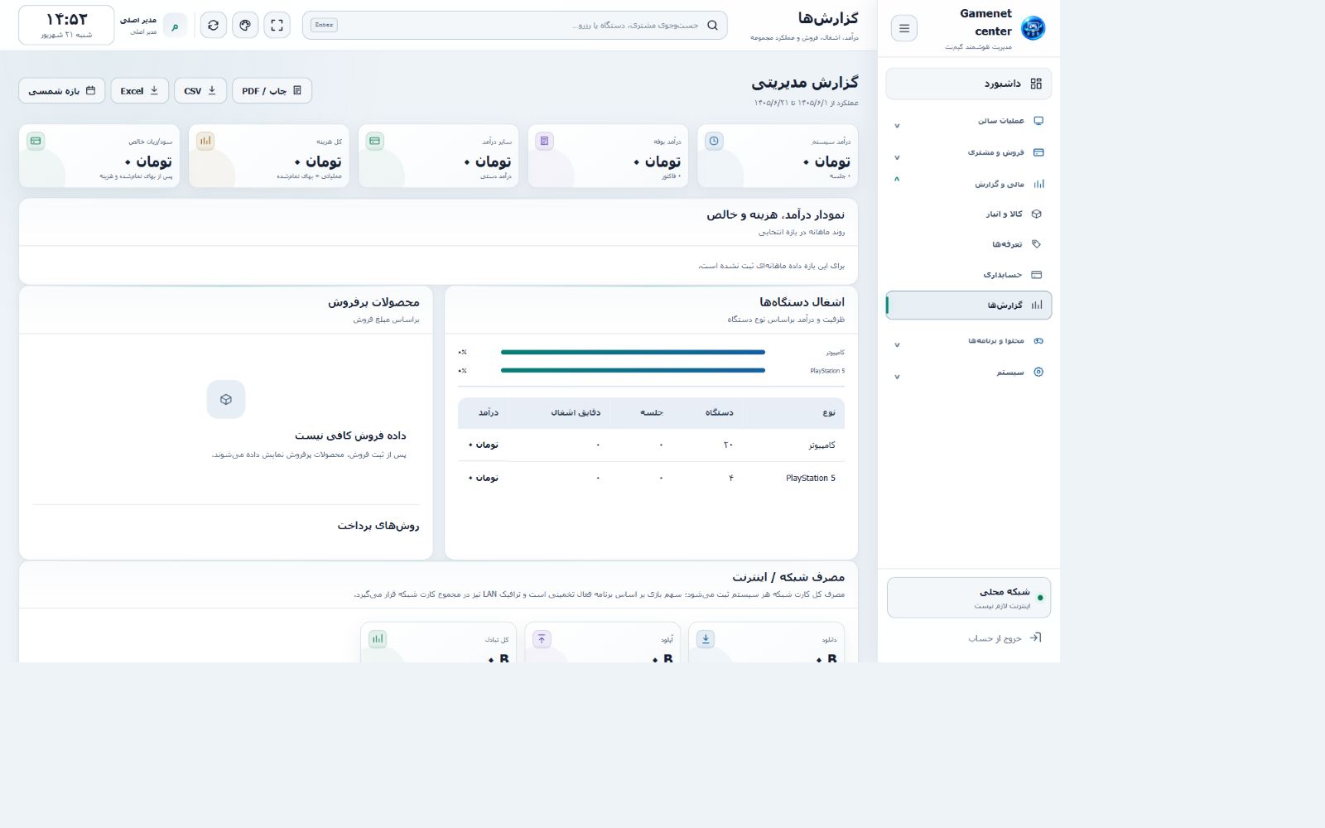The height and width of the screenshot is (828, 1325).
Task: Click the چاپ / PDF button
Action: (272, 90)
